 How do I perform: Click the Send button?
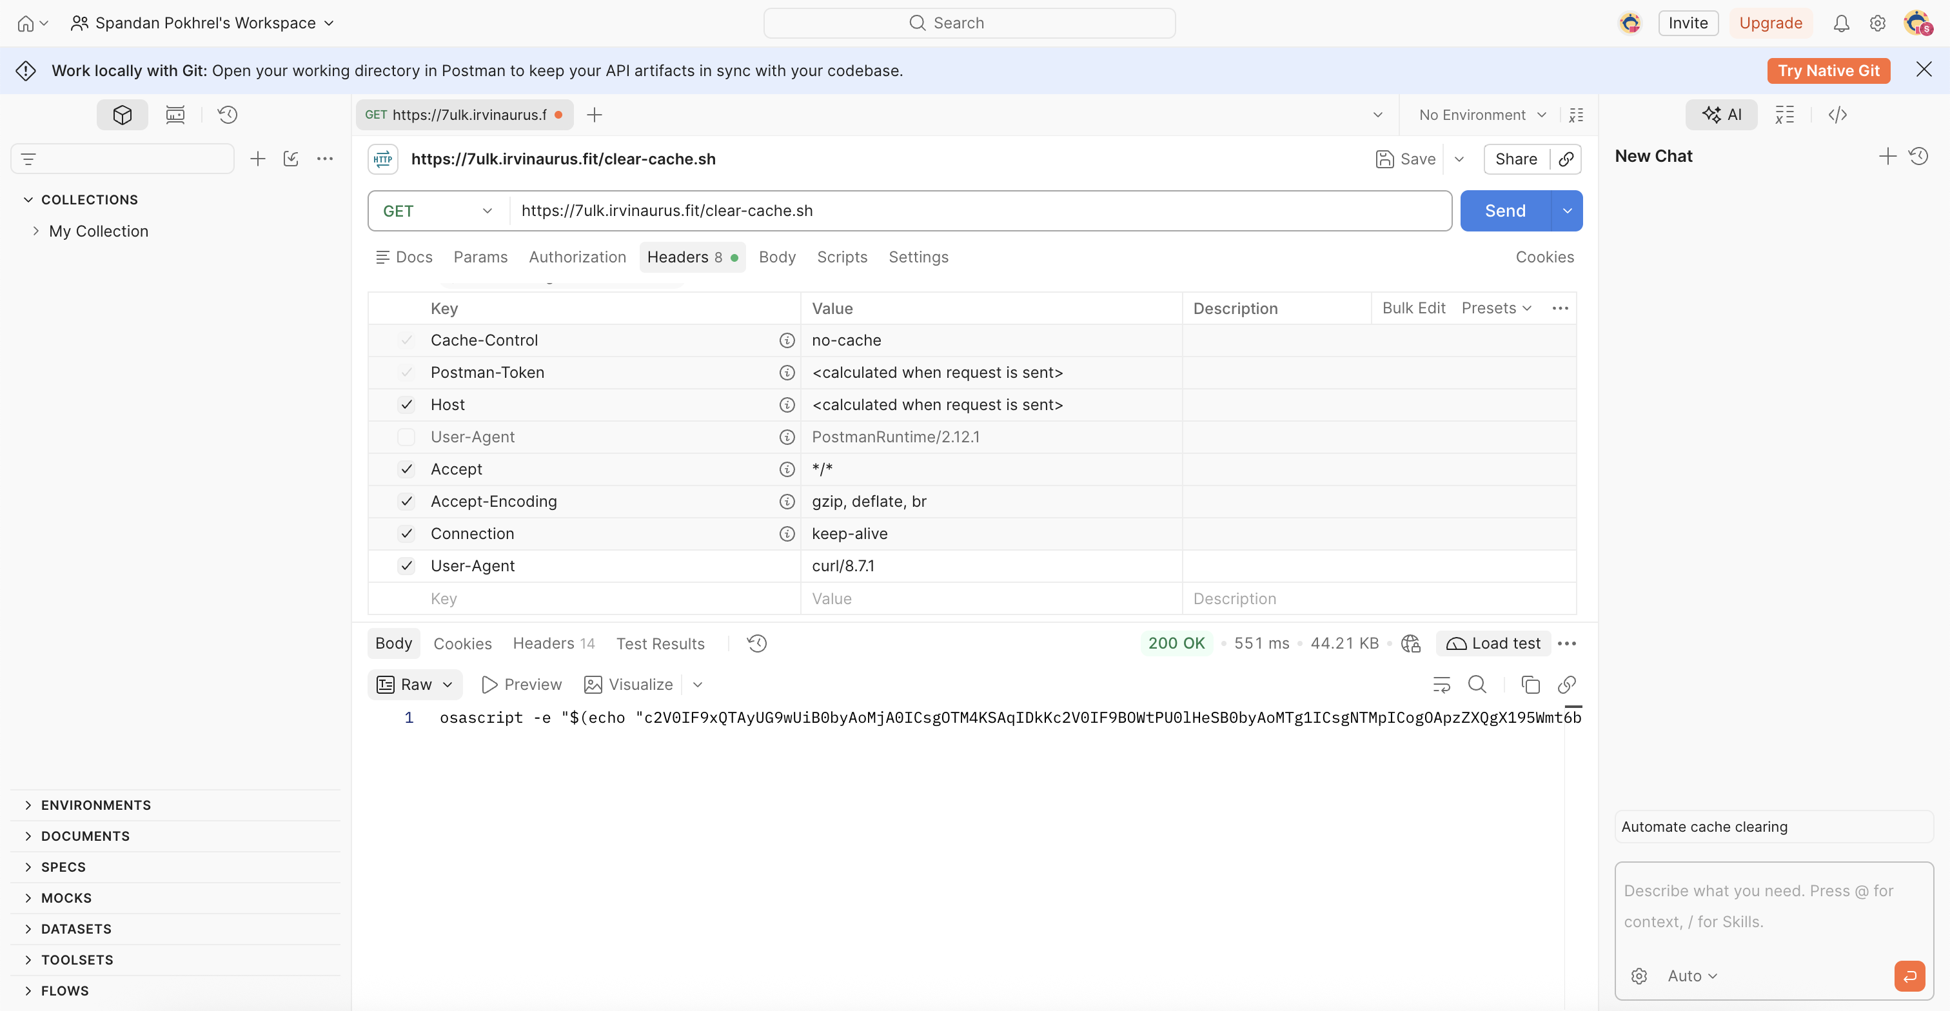[1505, 210]
